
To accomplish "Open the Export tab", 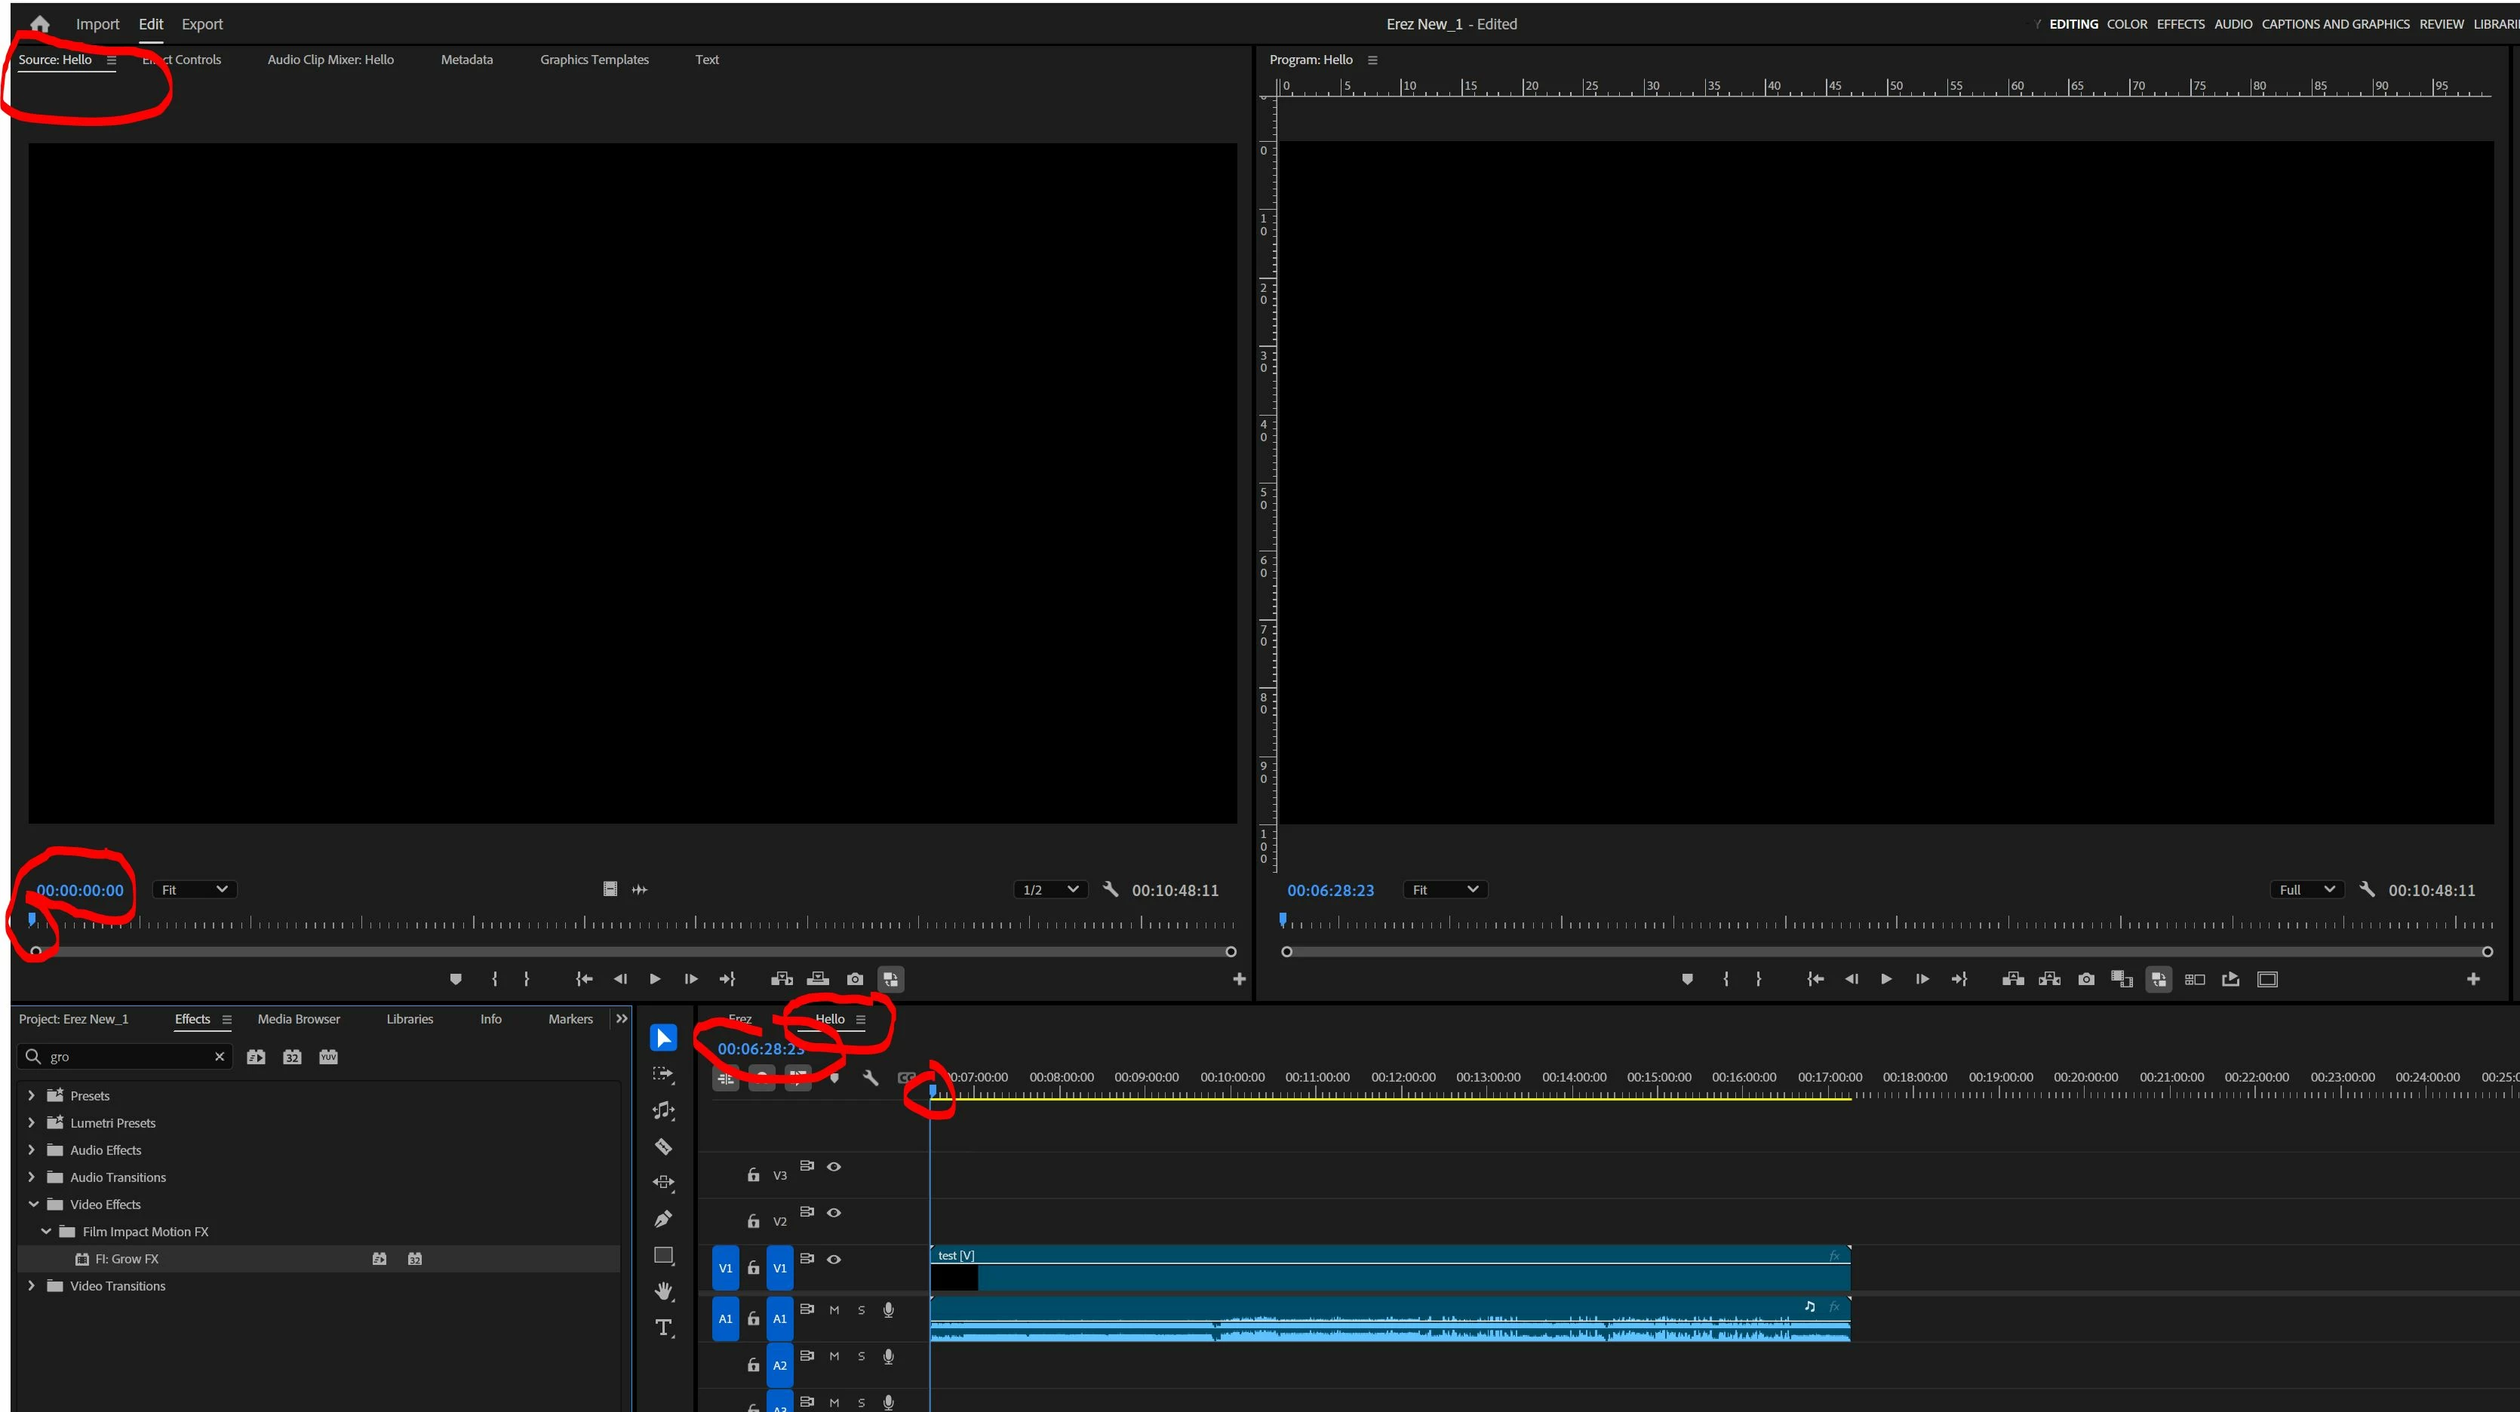I will (201, 23).
